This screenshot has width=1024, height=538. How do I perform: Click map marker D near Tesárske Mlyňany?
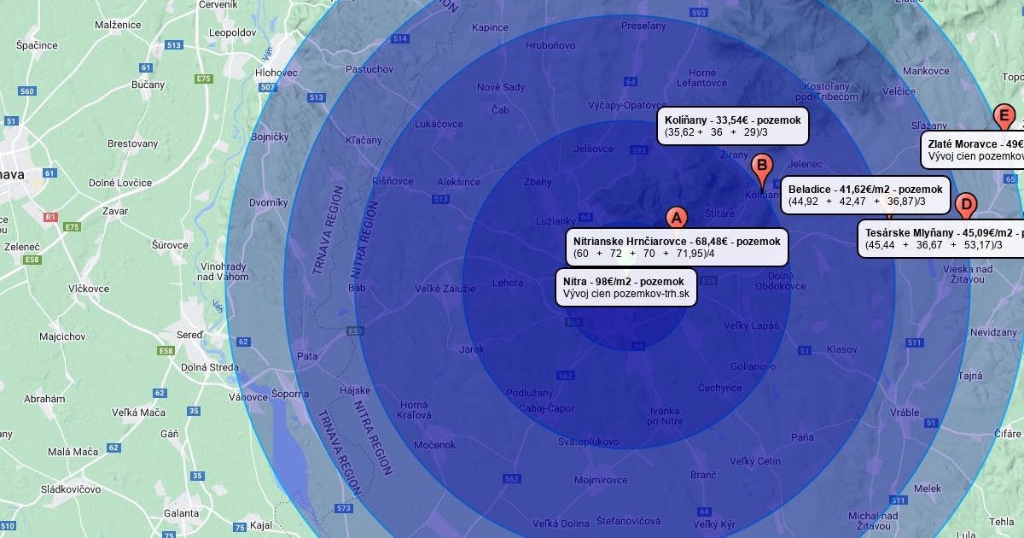(965, 206)
